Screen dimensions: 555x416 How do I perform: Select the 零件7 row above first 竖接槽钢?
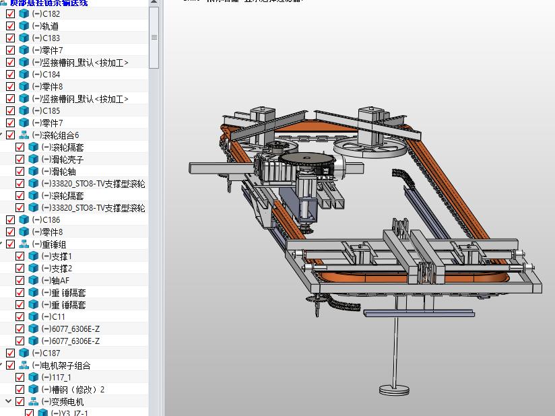[74, 50]
